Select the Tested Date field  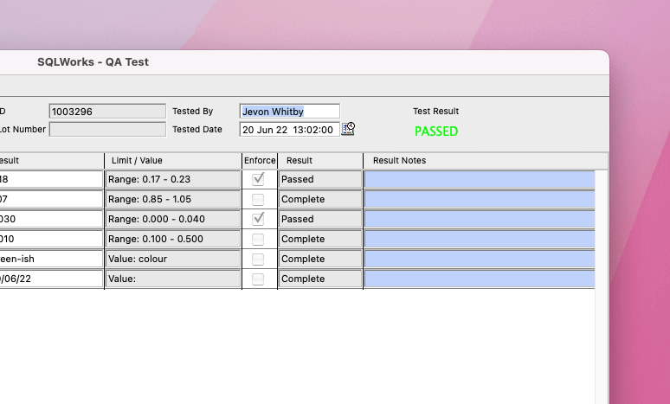[289, 130]
